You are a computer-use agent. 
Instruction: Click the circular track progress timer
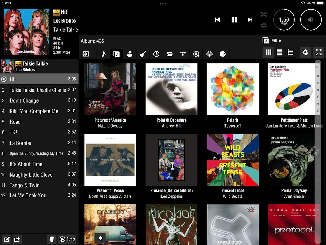(284, 20)
